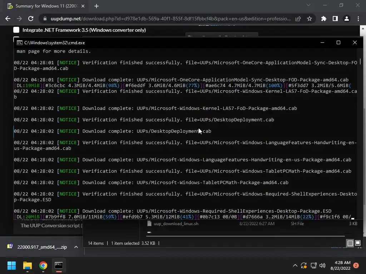366x274 pixels.
Task: Click the sync update tray icon
Action: 304,265
